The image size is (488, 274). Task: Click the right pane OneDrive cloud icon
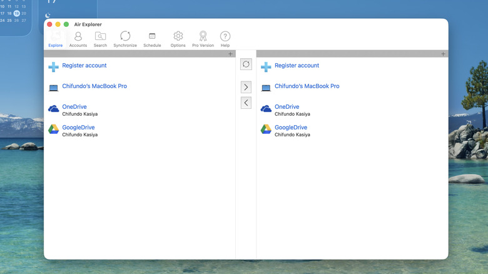pos(266,109)
